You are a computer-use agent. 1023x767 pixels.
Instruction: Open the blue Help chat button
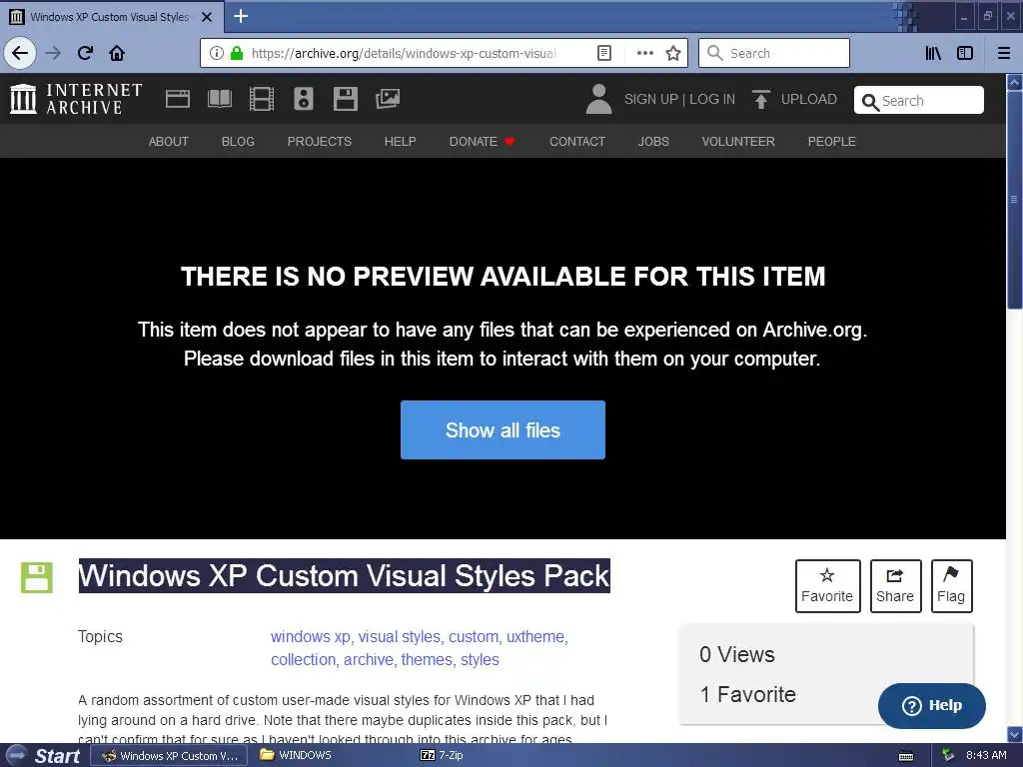point(932,706)
